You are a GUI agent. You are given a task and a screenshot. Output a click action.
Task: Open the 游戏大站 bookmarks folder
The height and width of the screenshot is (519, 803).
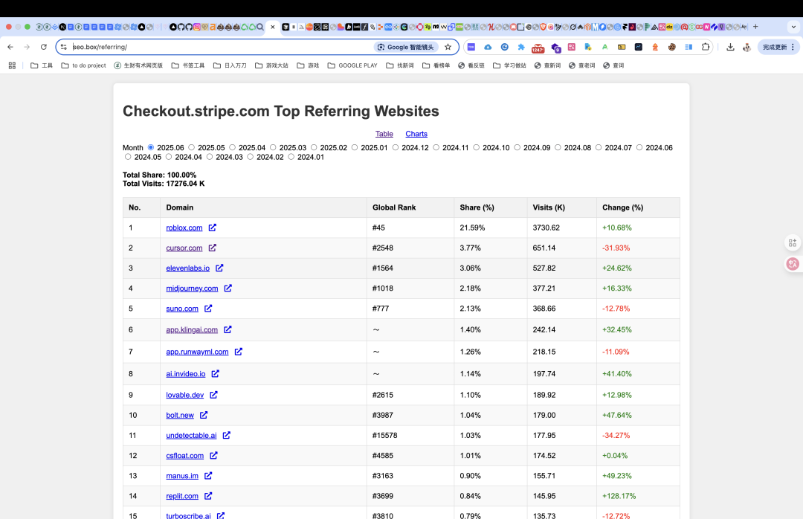coord(271,65)
